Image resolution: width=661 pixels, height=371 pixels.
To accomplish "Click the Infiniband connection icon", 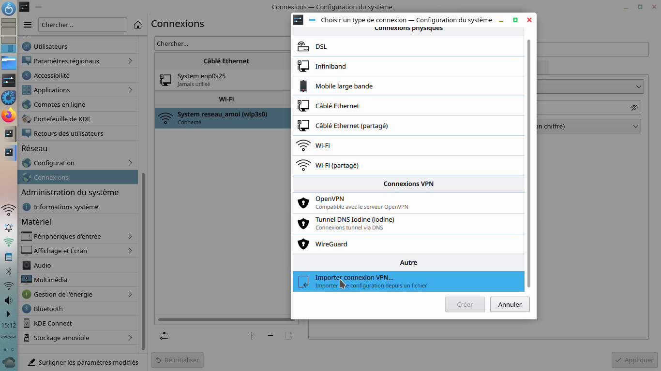I will pyautogui.click(x=303, y=66).
